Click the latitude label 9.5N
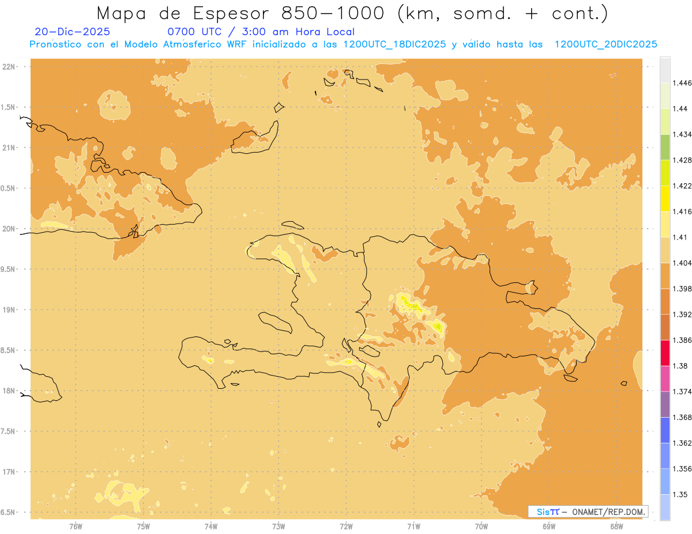The image size is (692, 534). coord(8,269)
